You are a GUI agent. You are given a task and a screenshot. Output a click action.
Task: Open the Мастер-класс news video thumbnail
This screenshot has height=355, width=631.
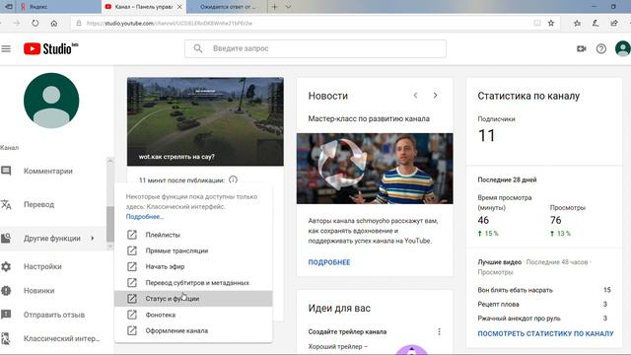coord(375,169)
